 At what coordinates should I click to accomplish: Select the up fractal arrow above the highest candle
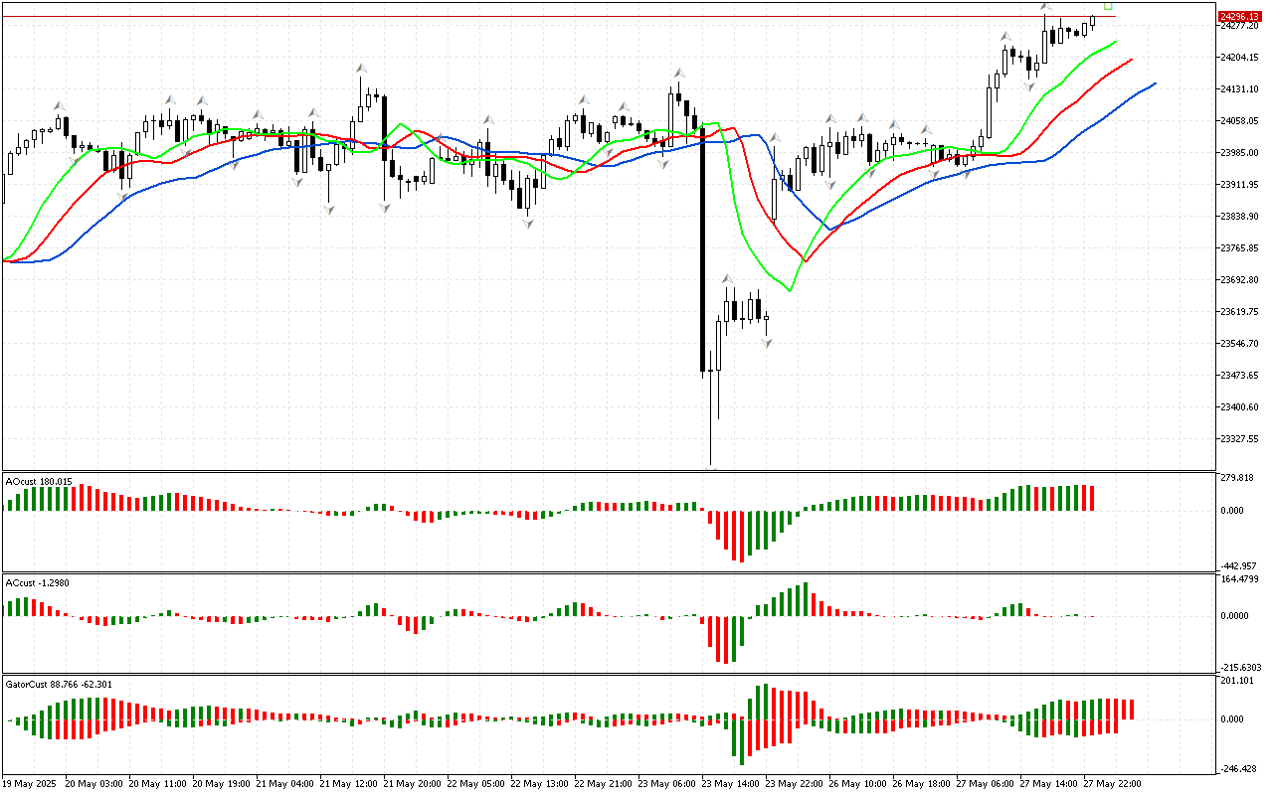pyautogui.click(x=1046, y=8)
